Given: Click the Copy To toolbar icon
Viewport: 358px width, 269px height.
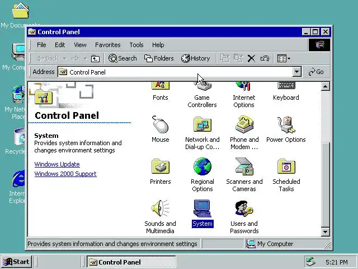Looking at the screenshot, I should [x=238, y=58].
